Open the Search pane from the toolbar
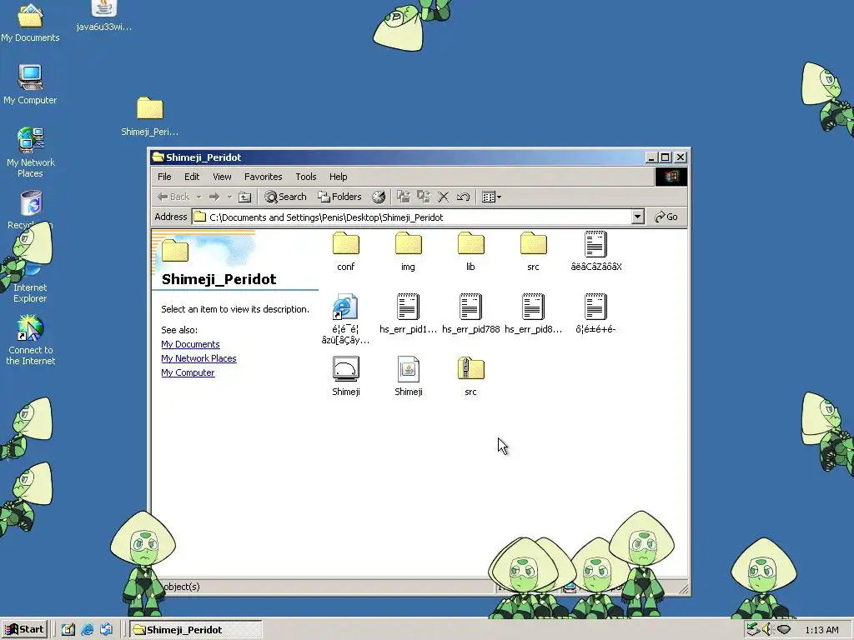Image resolution: width=854 pixels, height=640 pixels. coord(285,197)
